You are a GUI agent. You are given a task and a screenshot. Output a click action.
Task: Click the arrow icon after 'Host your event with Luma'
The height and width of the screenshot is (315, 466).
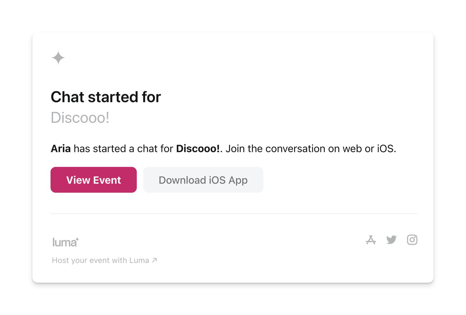(x=155, y=260)
